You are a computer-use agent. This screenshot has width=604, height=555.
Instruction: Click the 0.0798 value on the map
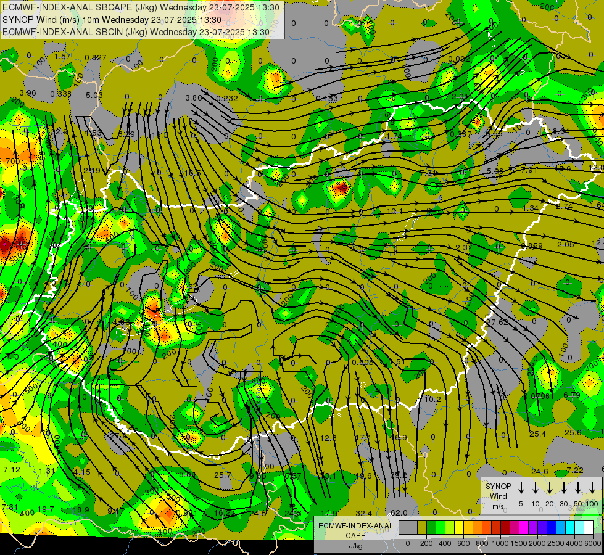(537, 395)
